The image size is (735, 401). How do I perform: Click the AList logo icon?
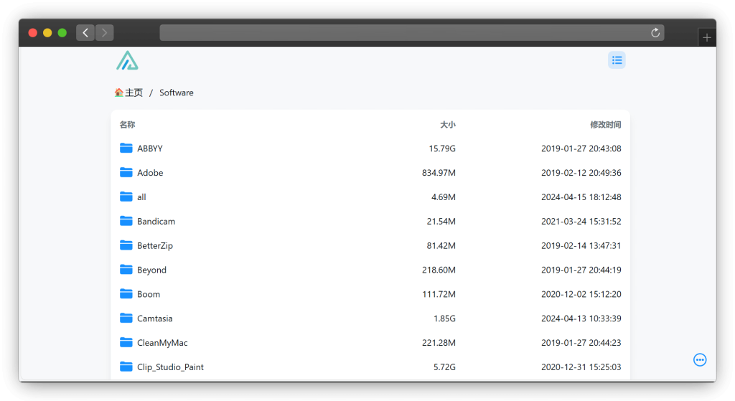click(127, 60)
